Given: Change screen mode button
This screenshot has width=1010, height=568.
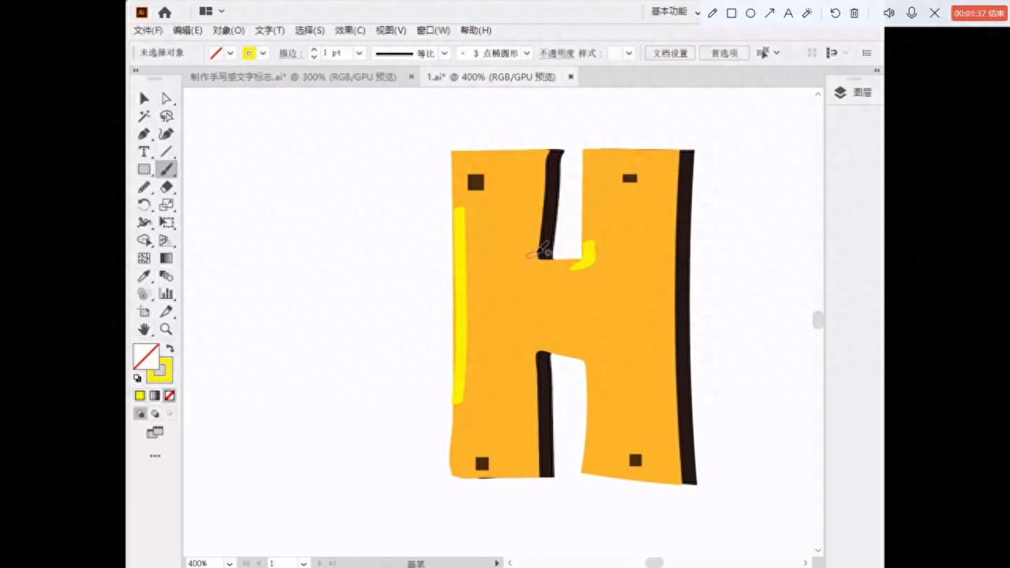Looking at the screenshot, I should coord(155,433).
